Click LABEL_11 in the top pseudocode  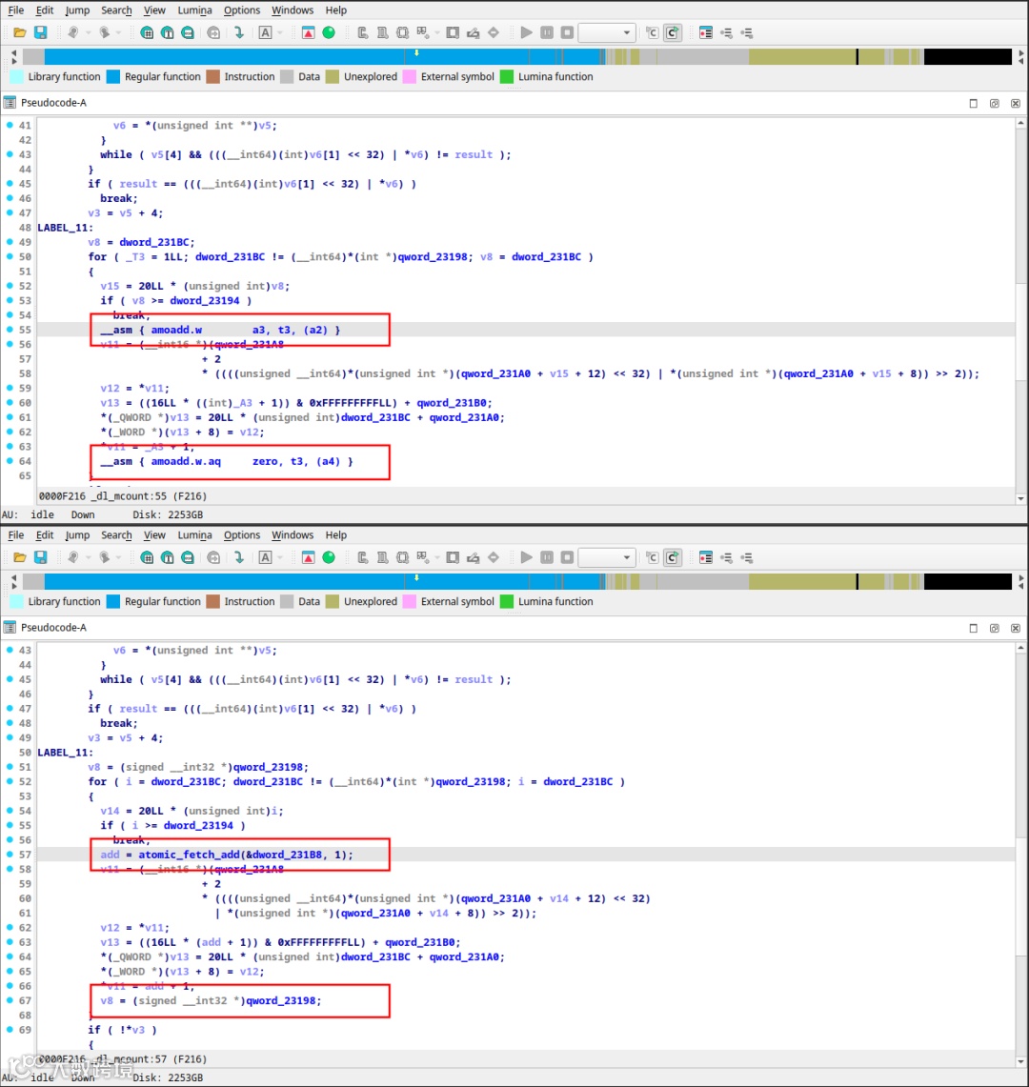click(x=65, y=228)
